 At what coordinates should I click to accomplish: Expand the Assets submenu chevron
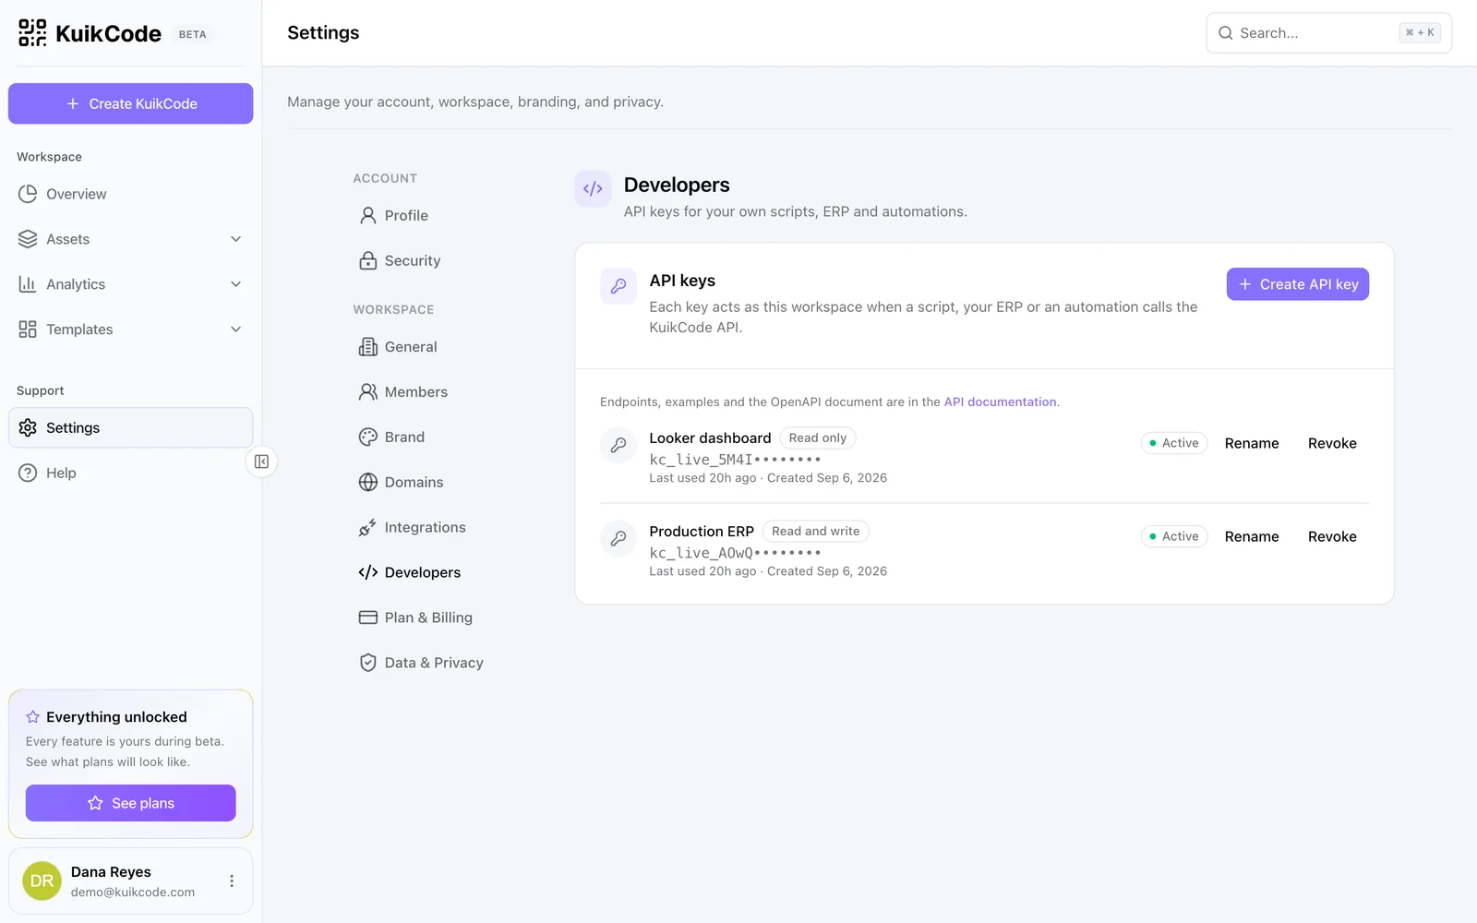(235, 239)
